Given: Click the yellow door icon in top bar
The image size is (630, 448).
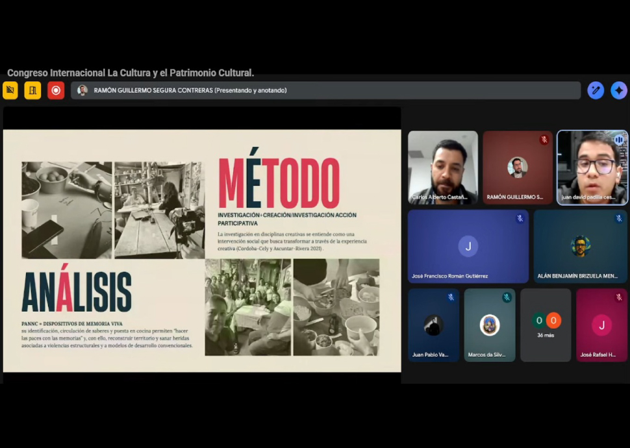Looking at the screenshot, I should [32, 90].
